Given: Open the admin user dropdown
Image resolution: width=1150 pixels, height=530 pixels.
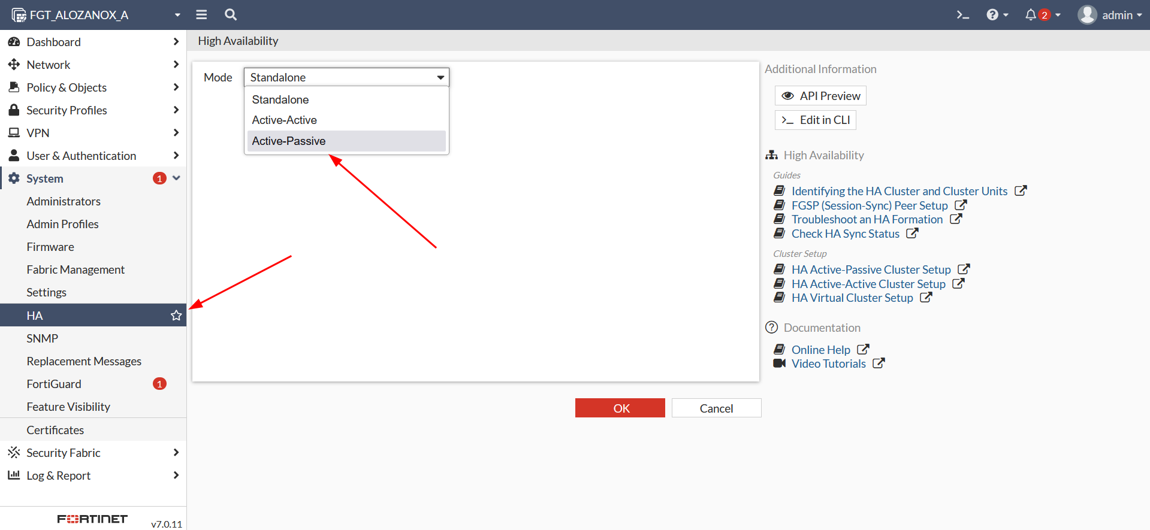Looking at the screenshot, I should (1110, 15).
